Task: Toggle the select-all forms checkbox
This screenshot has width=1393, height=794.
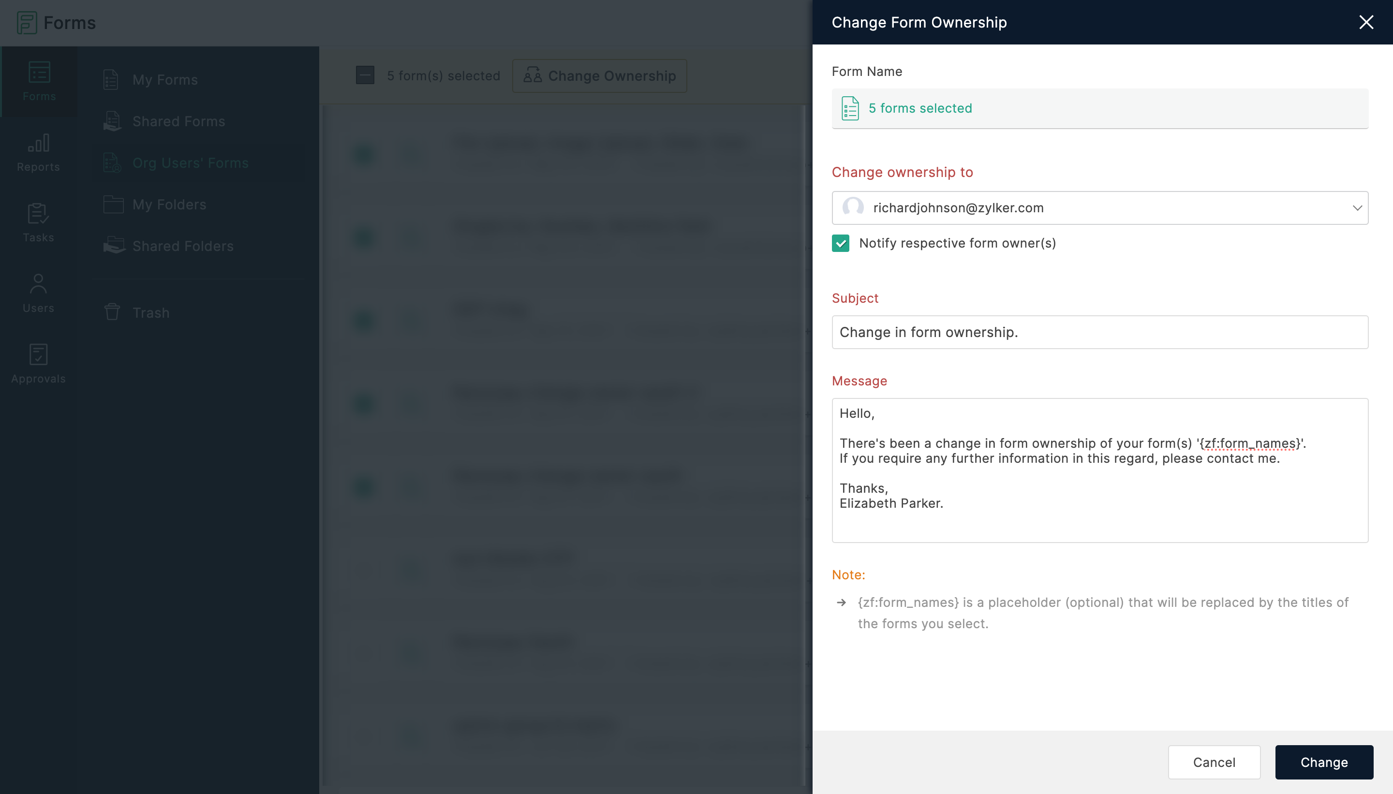Action: point(365,75)
